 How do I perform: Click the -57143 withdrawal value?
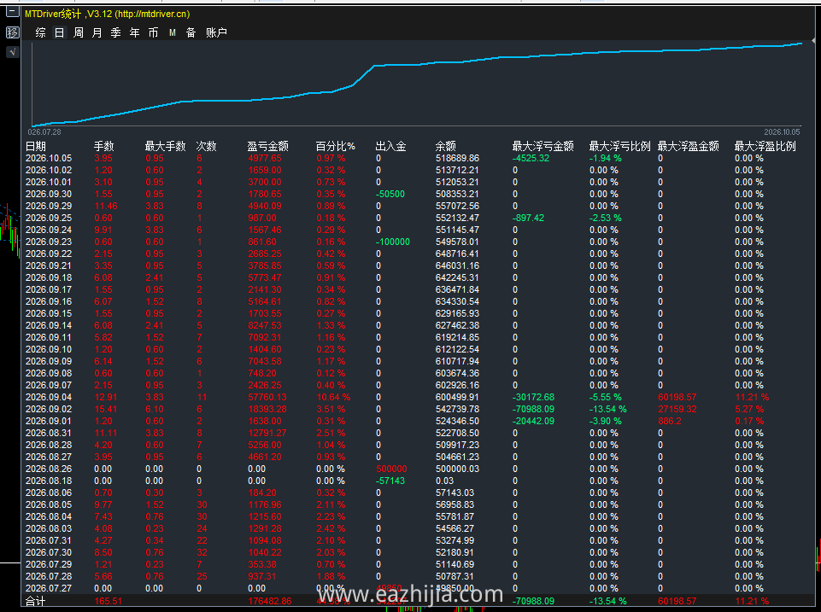(390, 481)
